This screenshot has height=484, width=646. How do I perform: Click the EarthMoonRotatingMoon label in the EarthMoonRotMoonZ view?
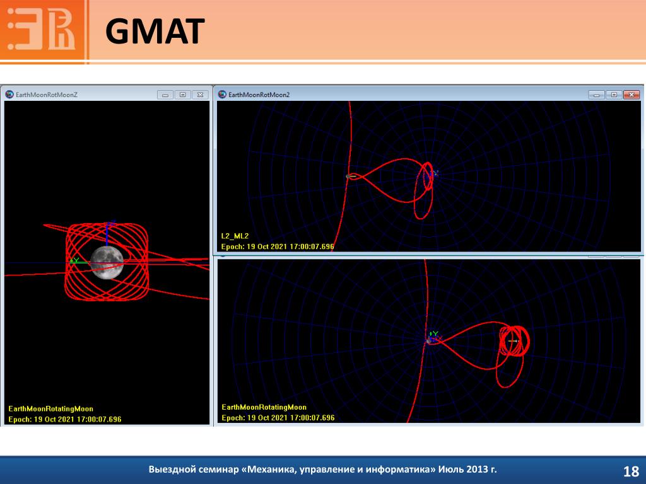click(50, 408)
